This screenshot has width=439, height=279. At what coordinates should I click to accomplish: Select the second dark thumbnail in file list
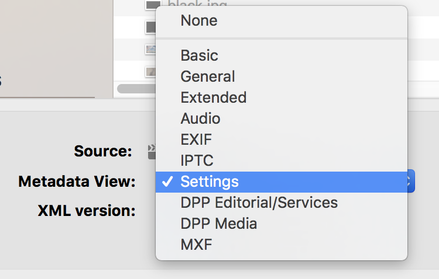click(150, 27)
